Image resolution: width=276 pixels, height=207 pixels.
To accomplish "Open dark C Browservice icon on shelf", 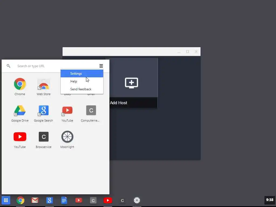I will 122,201.
